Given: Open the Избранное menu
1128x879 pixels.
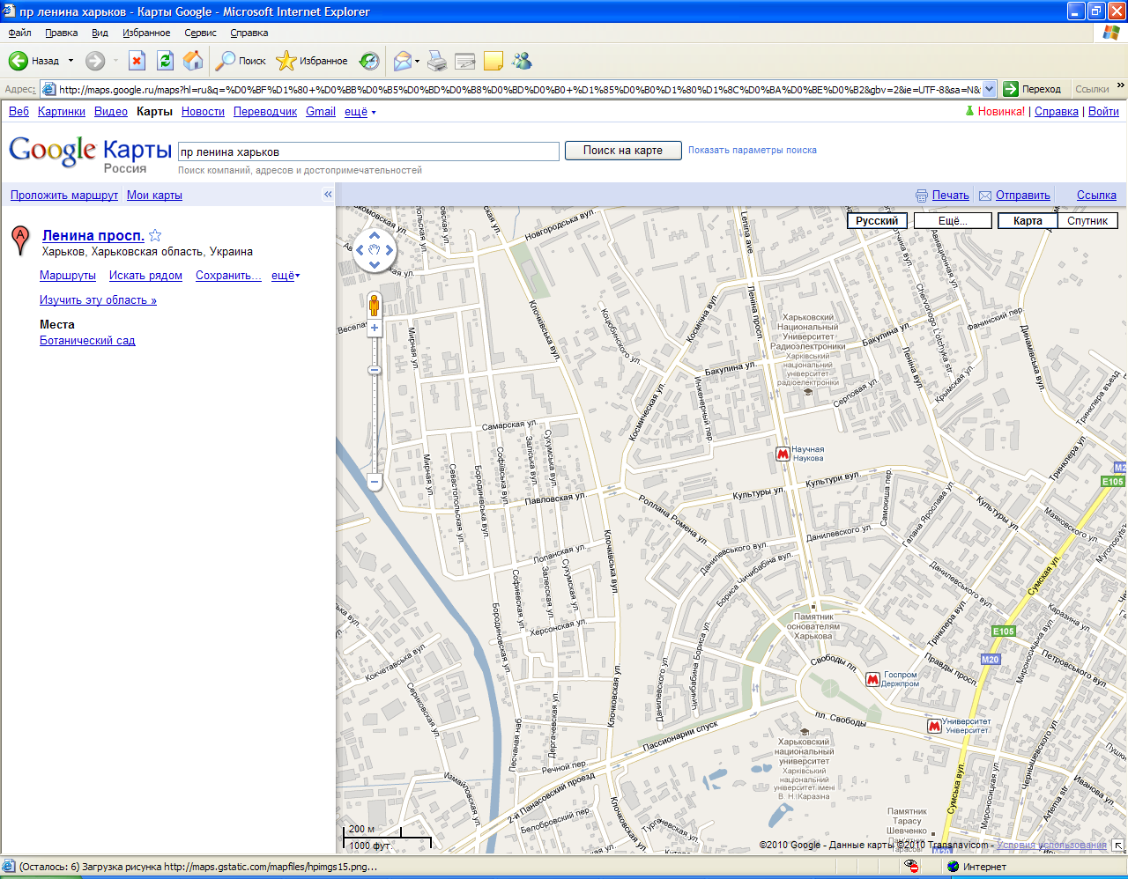Looking at the screenshot, I should (146, 33).
